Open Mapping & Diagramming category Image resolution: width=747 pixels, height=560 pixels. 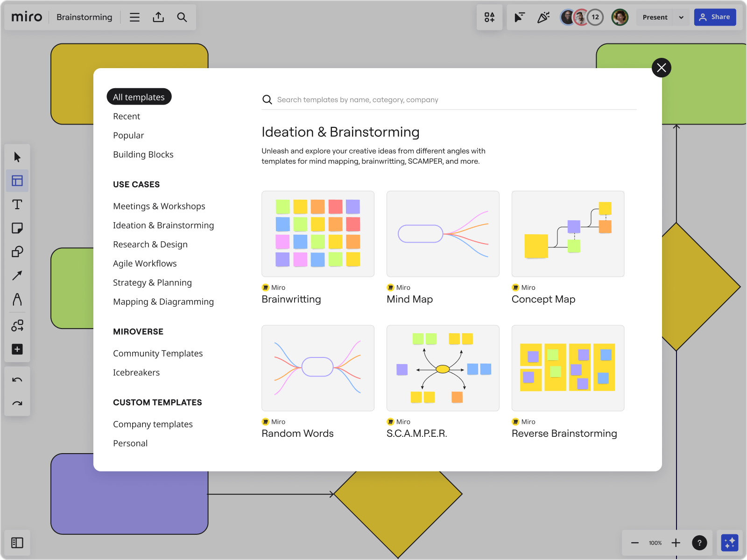pos(163,302)
